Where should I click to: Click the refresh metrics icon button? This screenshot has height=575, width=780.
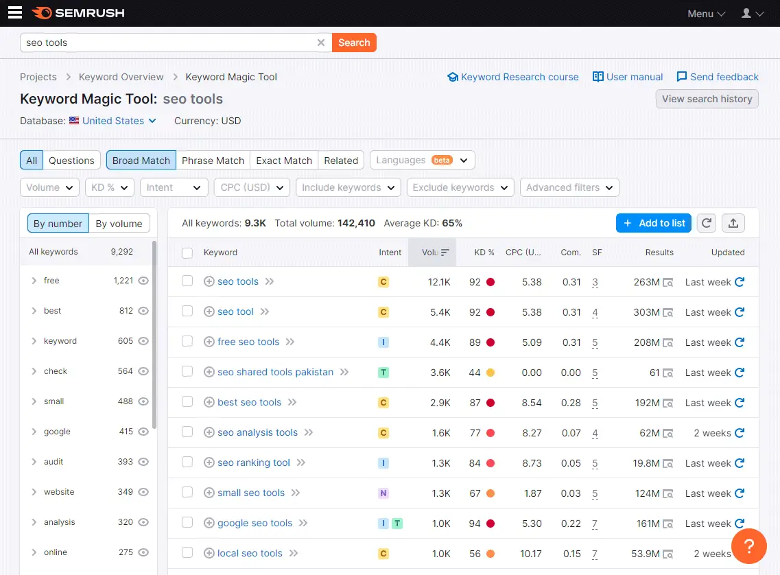point(707,223)
